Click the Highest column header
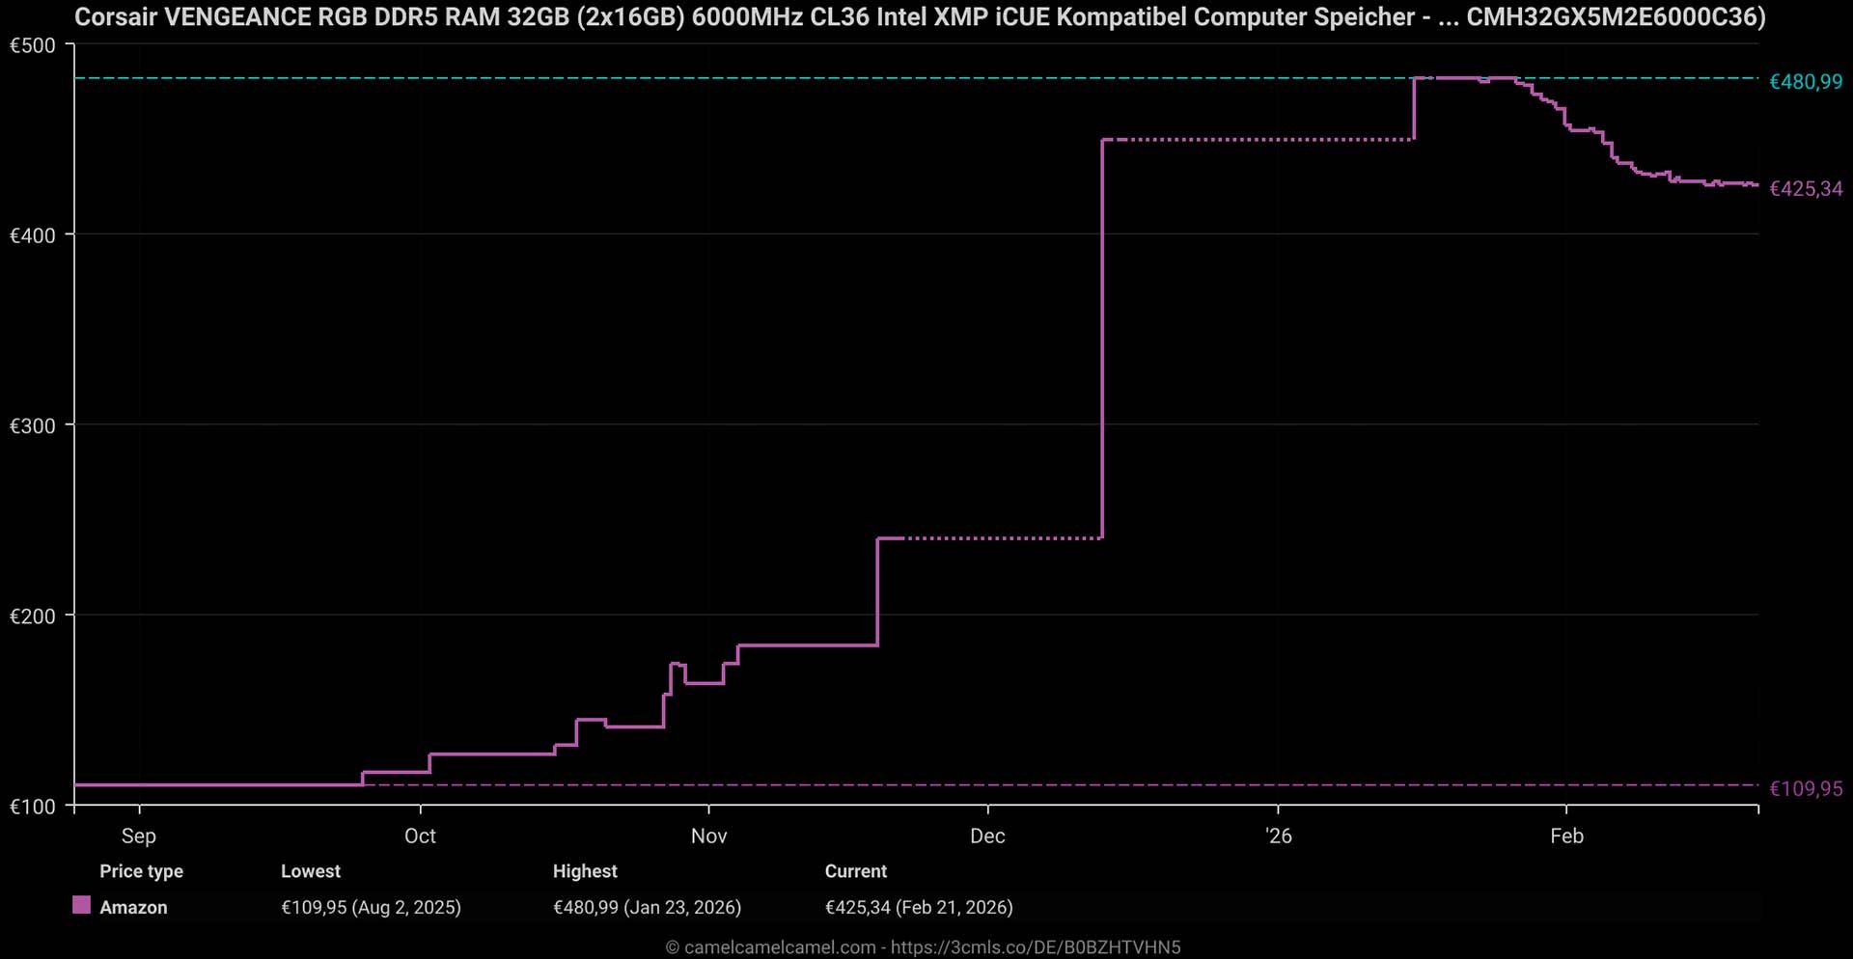Image resolution: width=1853 pixels, height=959 pixels. (x=585, y=871)
